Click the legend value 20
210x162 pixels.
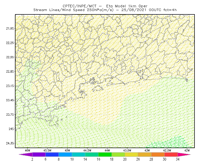tap(125, 159)
